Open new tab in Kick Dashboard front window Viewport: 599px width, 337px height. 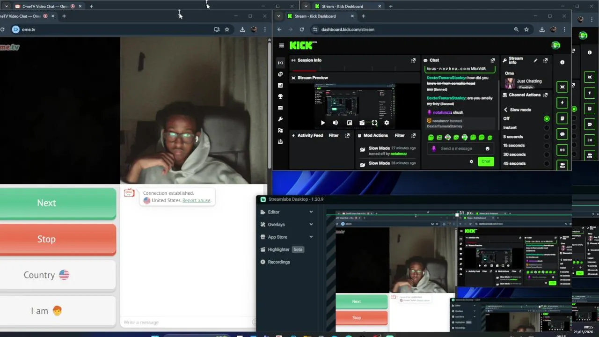coord(364,16)
